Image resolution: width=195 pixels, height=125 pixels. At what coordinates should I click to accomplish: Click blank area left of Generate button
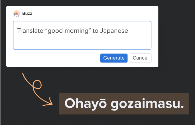tap(54, 58)
